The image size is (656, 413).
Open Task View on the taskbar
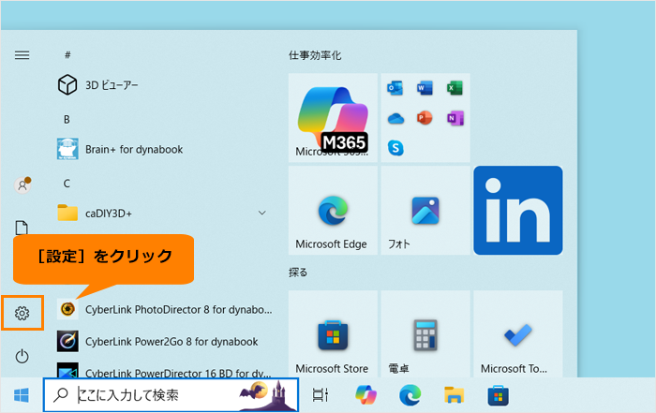[321, 395]
